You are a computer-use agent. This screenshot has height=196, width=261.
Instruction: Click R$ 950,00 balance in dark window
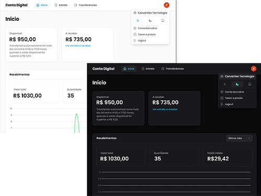tap(110, 102)
